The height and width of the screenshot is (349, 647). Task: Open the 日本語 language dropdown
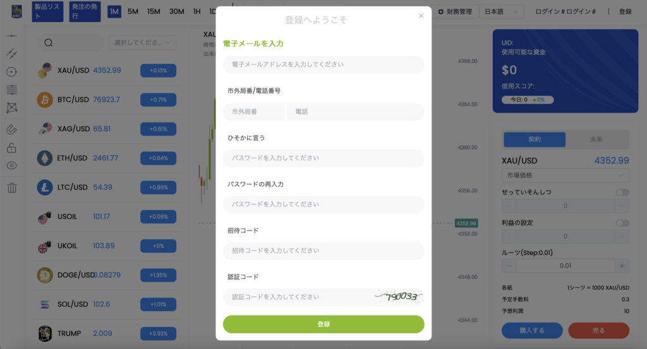tap(501, 11)
